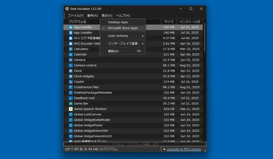Viewport: 273px width, 159px height.
Task: Click the program search input field
Action: 135,144
